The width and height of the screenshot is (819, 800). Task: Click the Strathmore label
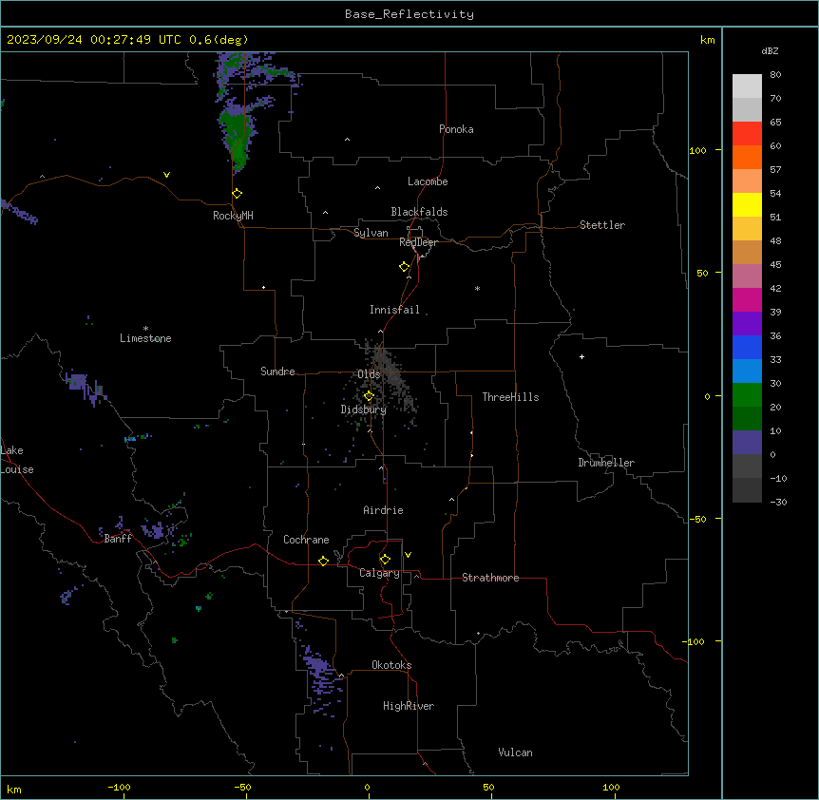[x=490, y=578]
